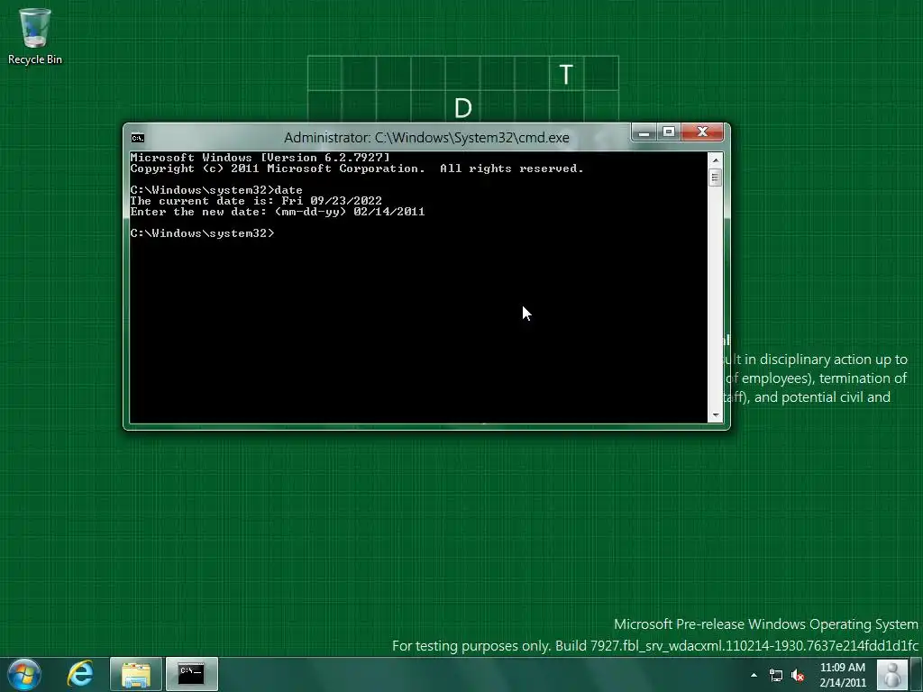
Task: Launch Internet Explorer from the taskbar
Action: 80,674
